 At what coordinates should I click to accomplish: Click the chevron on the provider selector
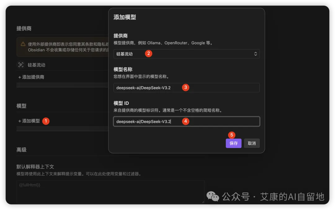pos(255,54)
